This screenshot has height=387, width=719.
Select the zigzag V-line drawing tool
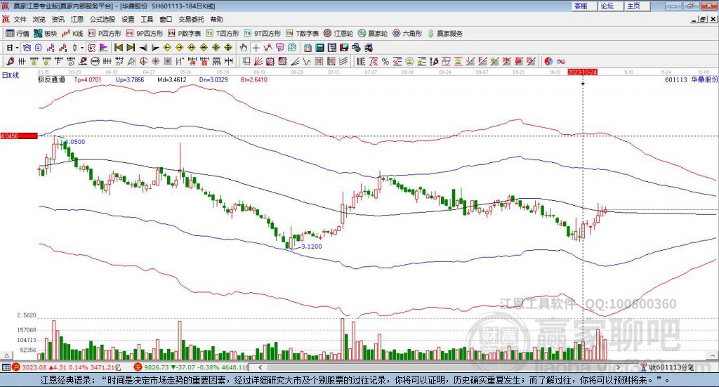[306, 61]
